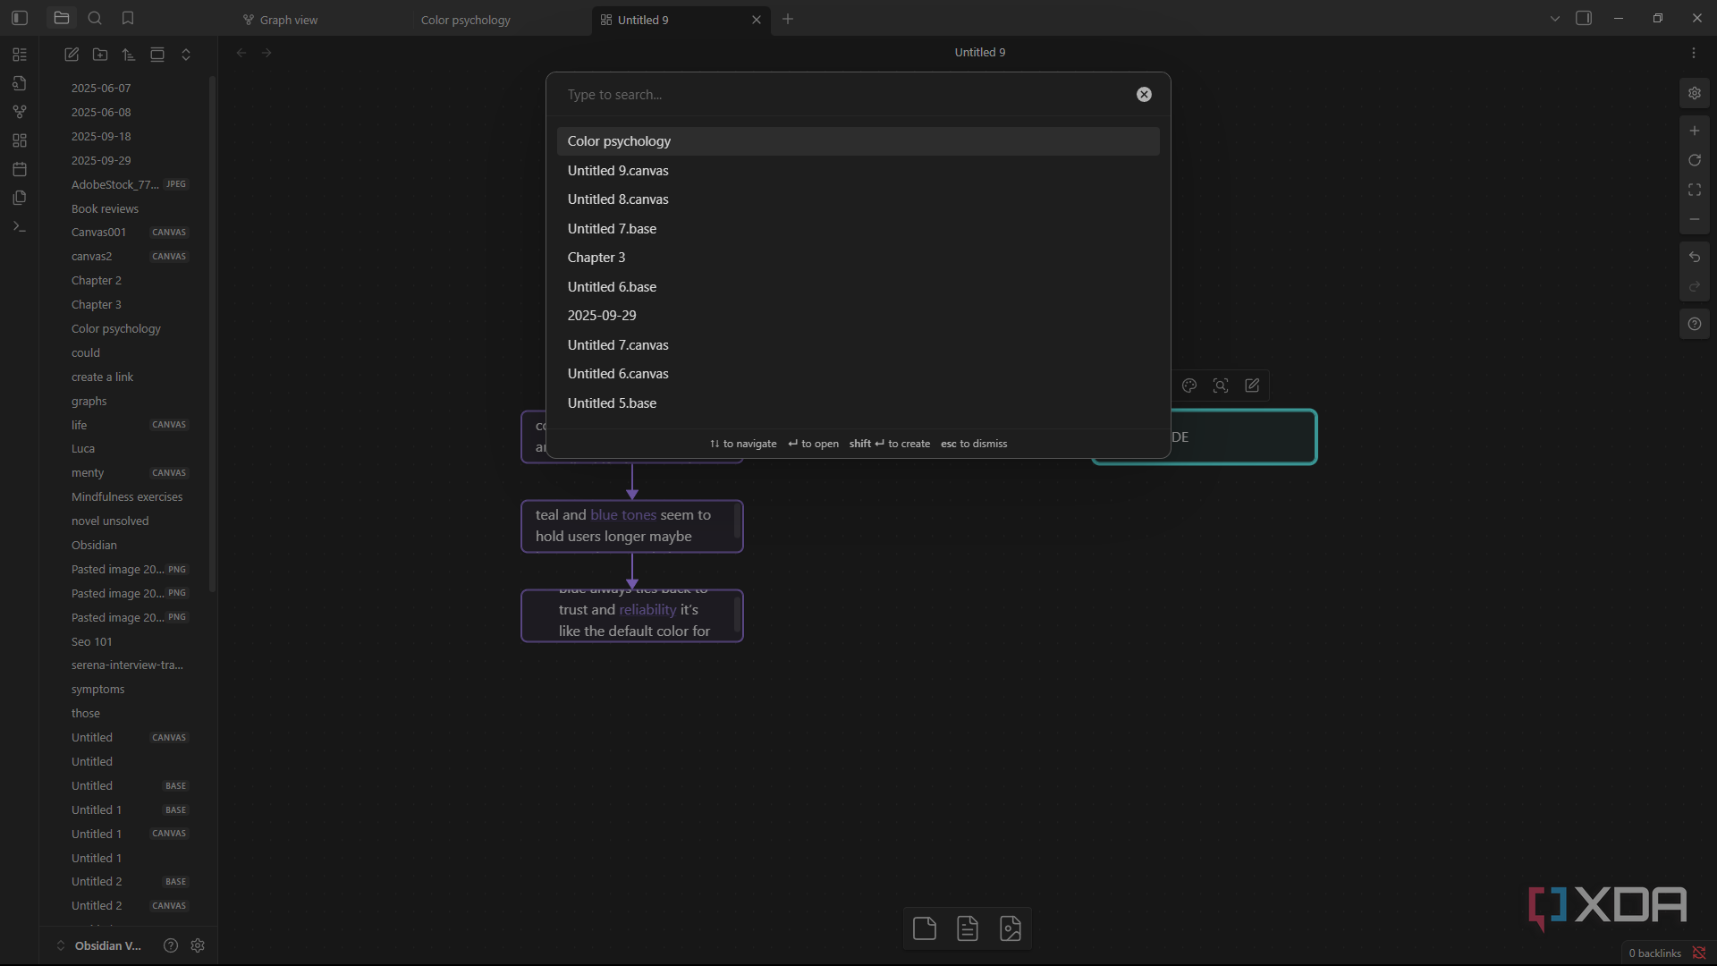
Task: Add note from vault to canvas
Action: 968,928
